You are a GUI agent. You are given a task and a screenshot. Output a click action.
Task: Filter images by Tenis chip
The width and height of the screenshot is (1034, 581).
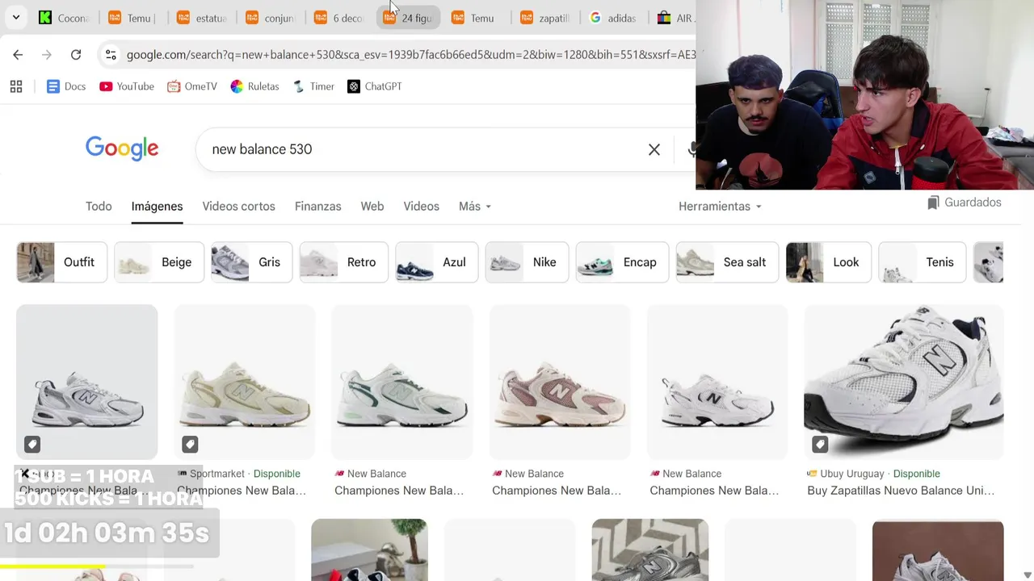(922, 262)
